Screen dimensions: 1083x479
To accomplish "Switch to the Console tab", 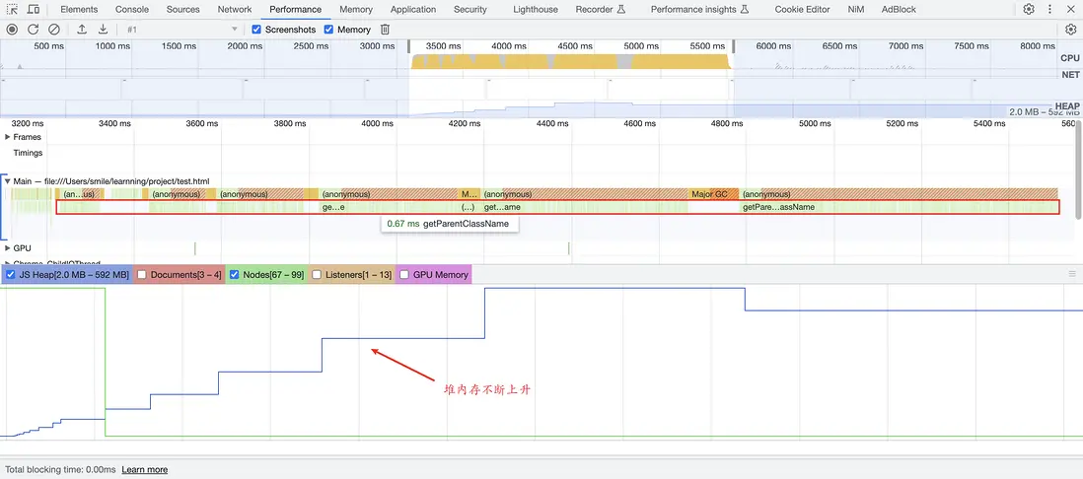I will pyautogui.click(x=132, y=10).
